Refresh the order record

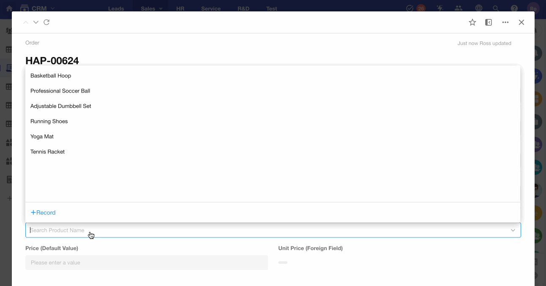coord(47,22)
